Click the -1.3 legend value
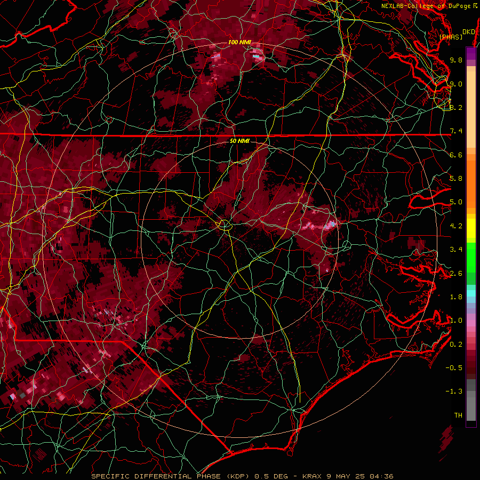Screen dimensions: 480x480 click(x=454, y=391)
